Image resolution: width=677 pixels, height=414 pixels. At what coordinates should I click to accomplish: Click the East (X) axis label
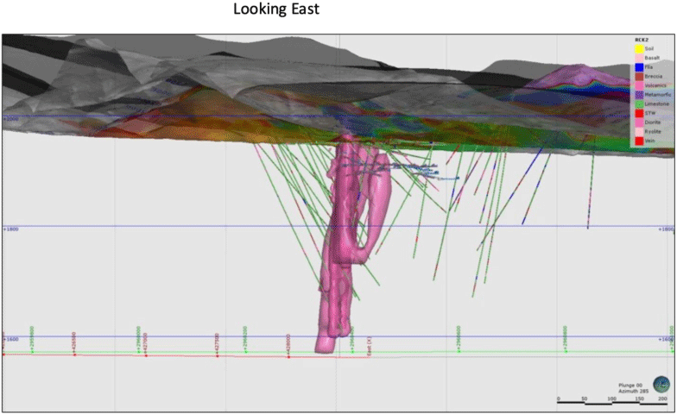point(370,348)
